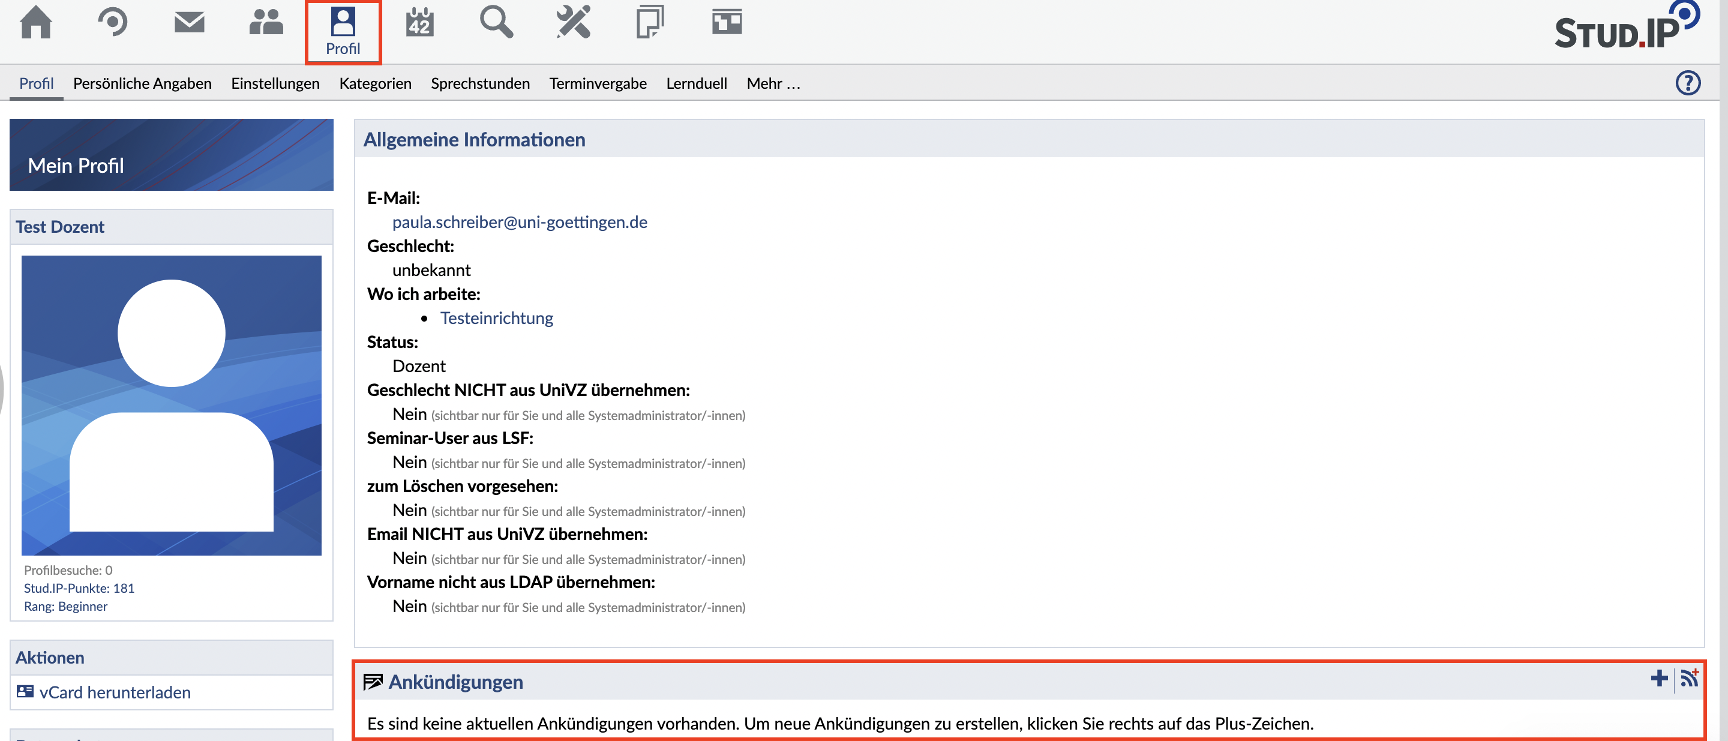
Task: Add a new announcement with plus icon
Action: click(1659, 679)
